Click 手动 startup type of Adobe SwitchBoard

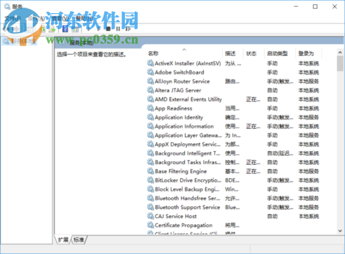point(273,72)
